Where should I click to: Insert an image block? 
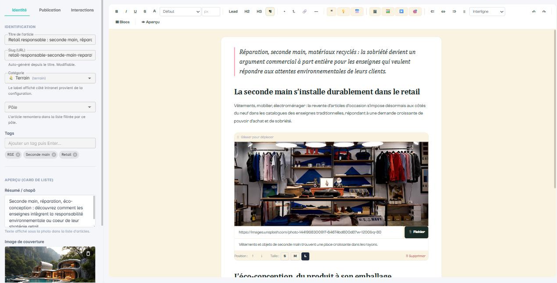pyautogui.click(x=388, y=12)
